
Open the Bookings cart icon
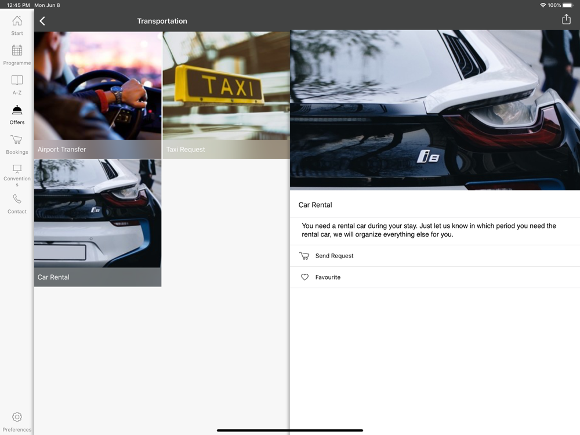tap(17, 139)
